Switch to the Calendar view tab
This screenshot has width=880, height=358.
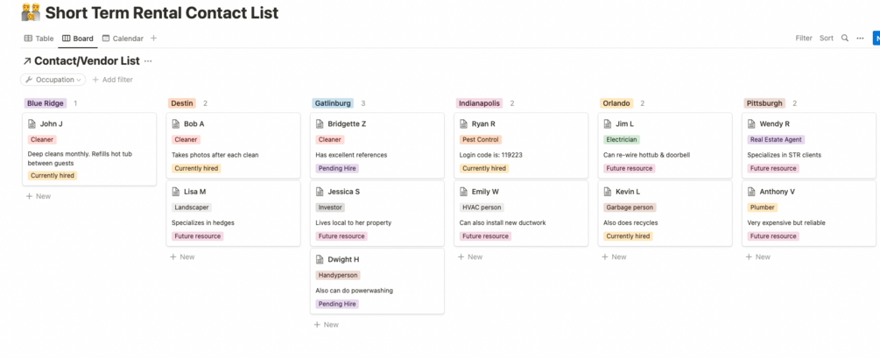[123, 39]
